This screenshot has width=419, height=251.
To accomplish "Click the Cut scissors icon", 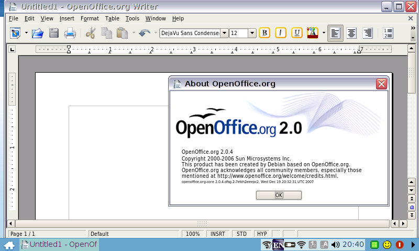I will click(91, 33).
